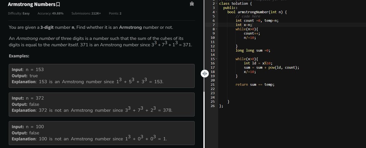Click the Accuracy: 49.88% label
366x148 pixels.
(50, 14)
